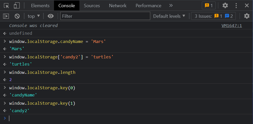Open DevTools main settings gear
Image resolution: width=253 pixels, height=124 pixels.
[225, 5]
